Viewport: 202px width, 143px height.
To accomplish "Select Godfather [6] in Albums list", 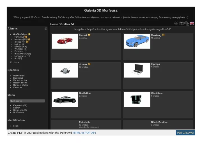I will 20,47.
